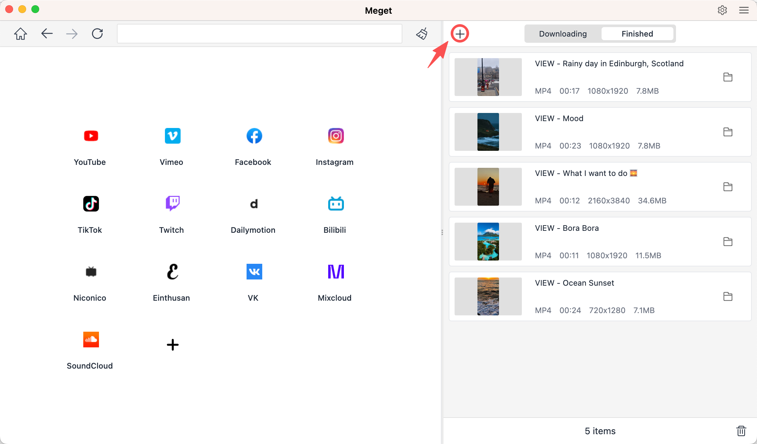Switch to the Downloading tab
The width and height of the screenshot is (757, 444).
click(563, 34)
